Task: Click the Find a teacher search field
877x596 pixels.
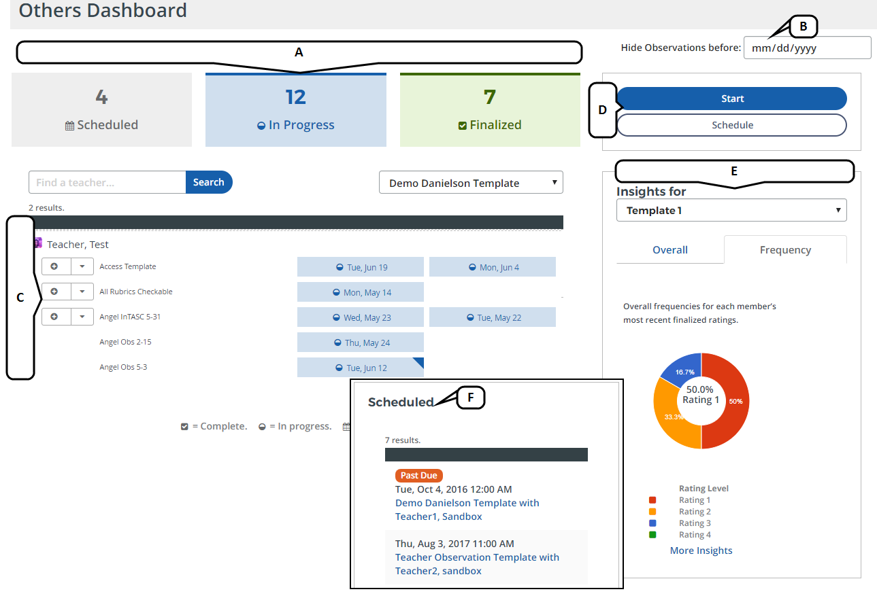Action: pos(107,182)
